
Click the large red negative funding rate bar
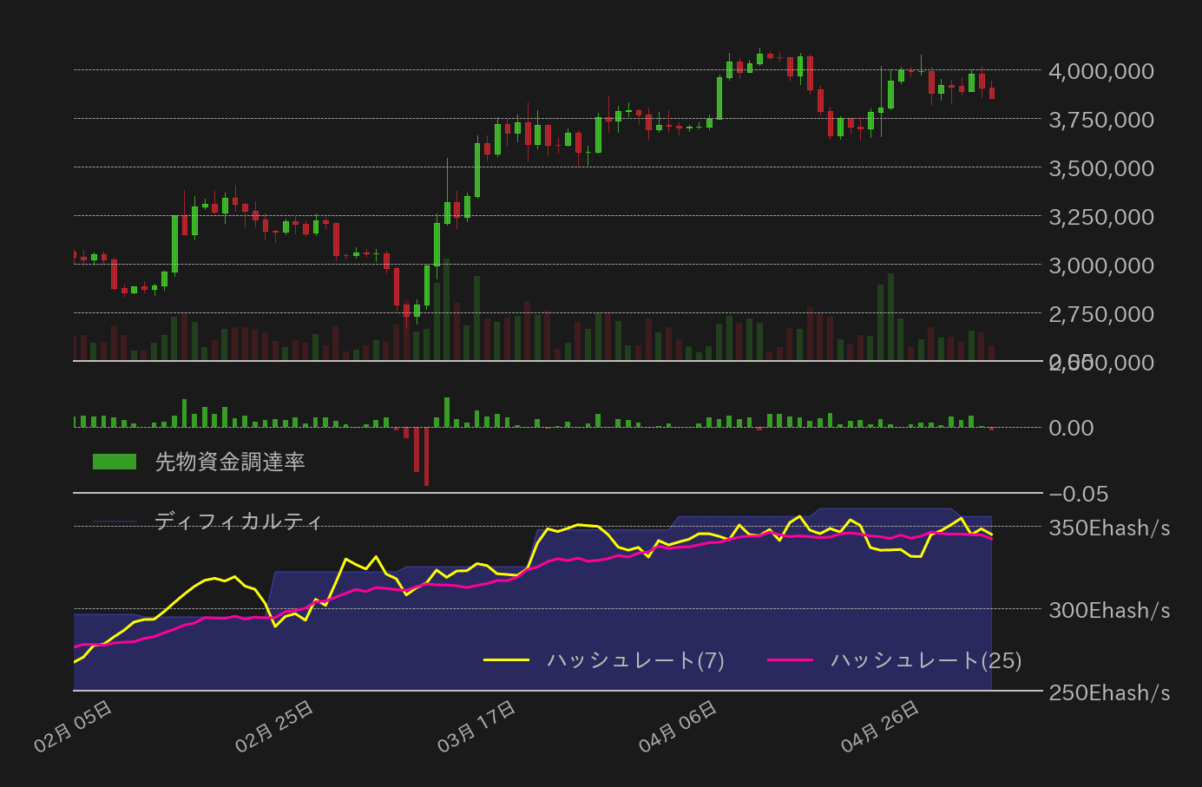(424, 456)
